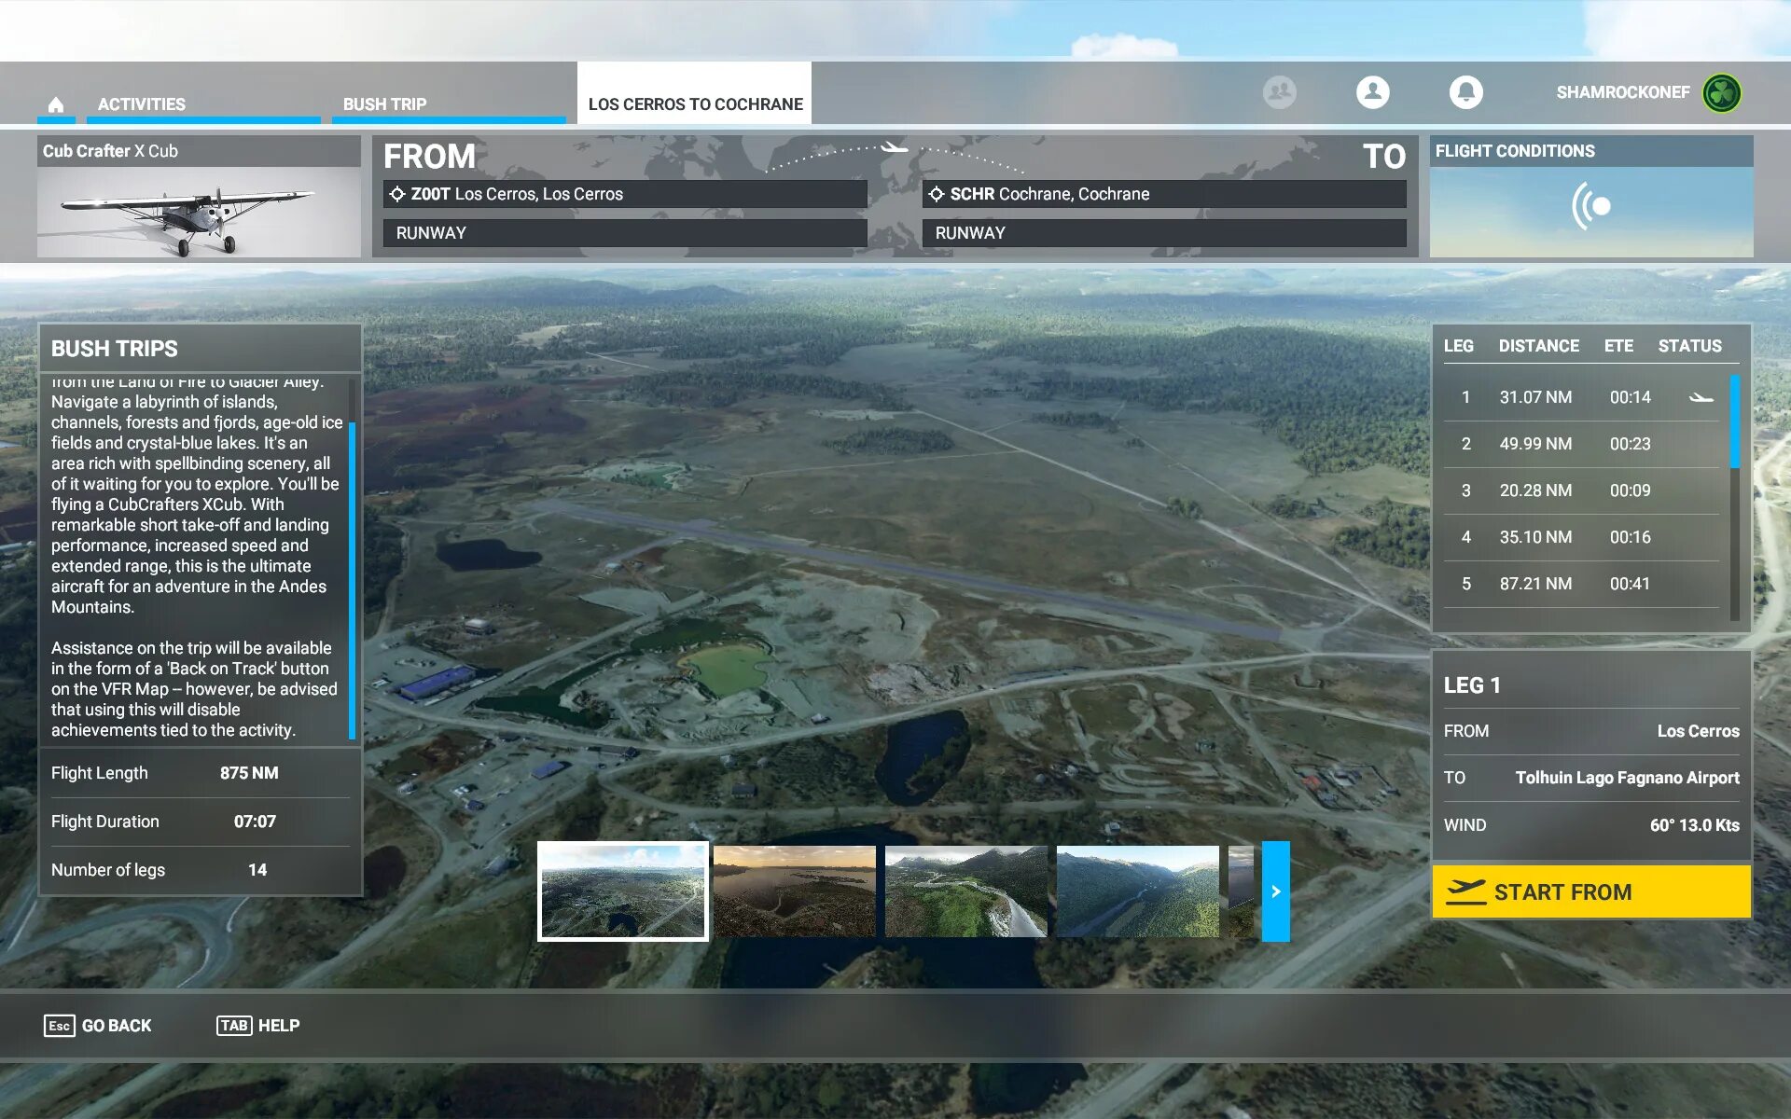Open the notifications bell icon
Viewport: 1791px width, 1119px height.
click(1465, 92)
